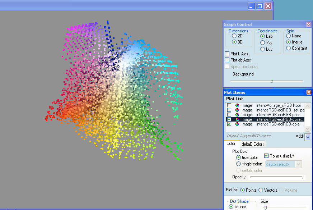Select Yxy coordinates

click(263, 43)
